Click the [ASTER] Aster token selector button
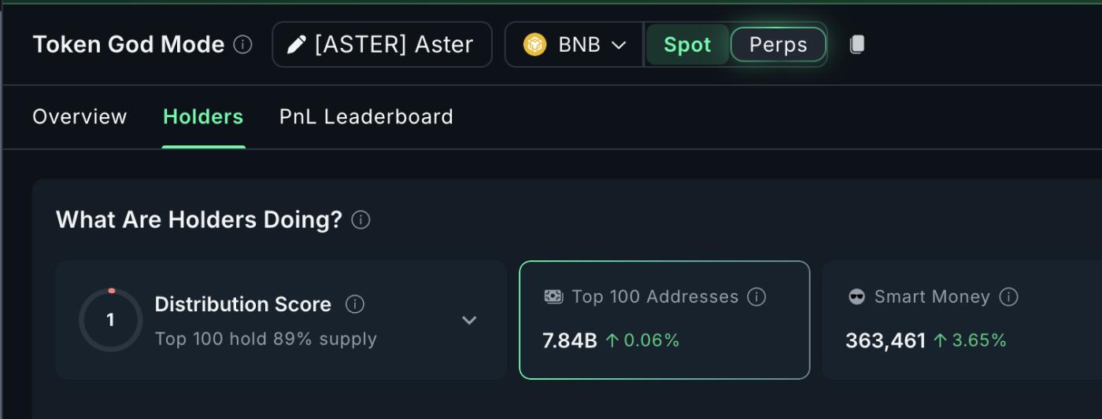1102x419 pixels. click(x=383, y=45)
